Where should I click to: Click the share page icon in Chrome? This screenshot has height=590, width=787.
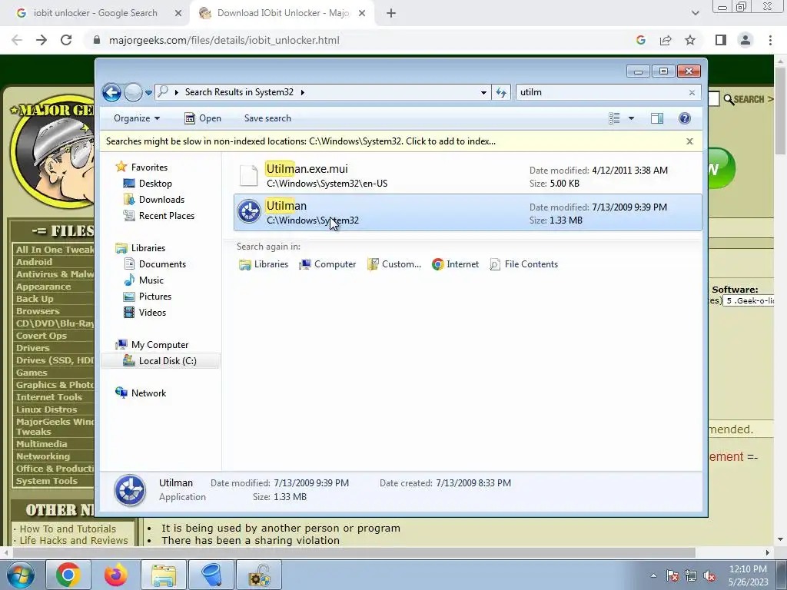[666, 40]
